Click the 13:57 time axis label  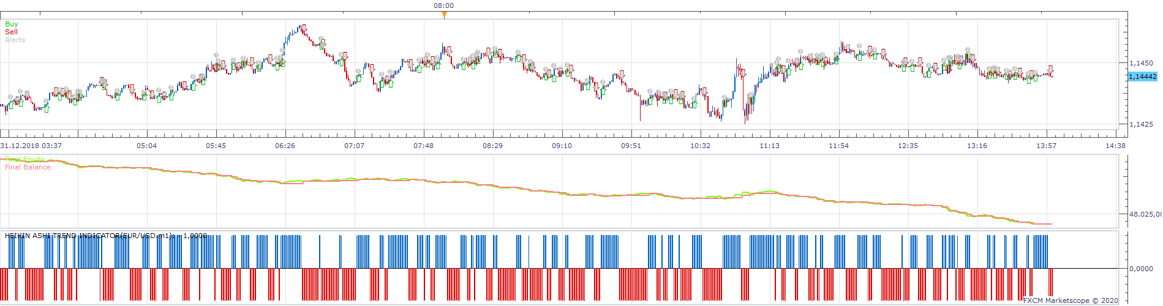coord(1047,146)
